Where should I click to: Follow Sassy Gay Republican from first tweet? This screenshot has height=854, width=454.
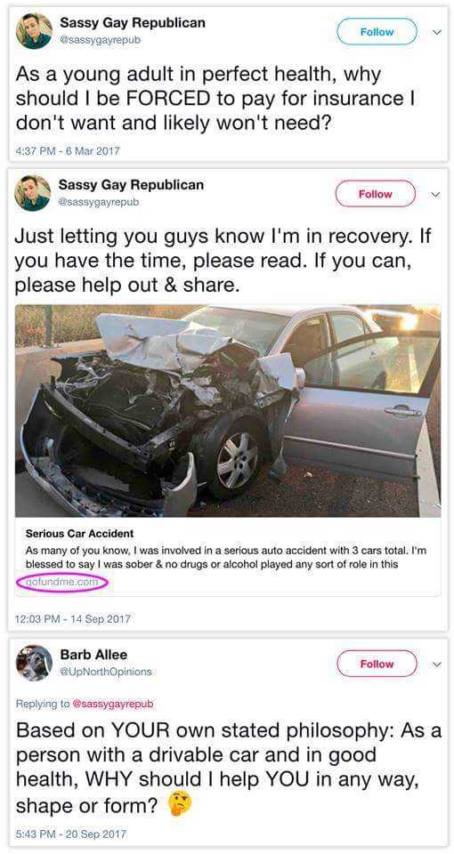tap(377, 32)
